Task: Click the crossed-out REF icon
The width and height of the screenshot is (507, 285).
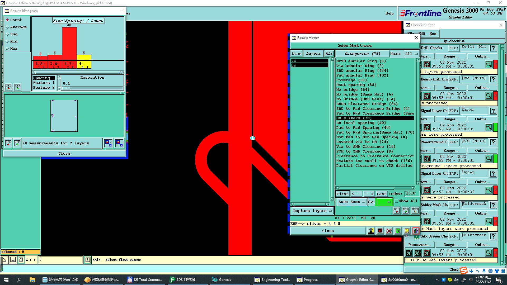Action: click(389, 231)
